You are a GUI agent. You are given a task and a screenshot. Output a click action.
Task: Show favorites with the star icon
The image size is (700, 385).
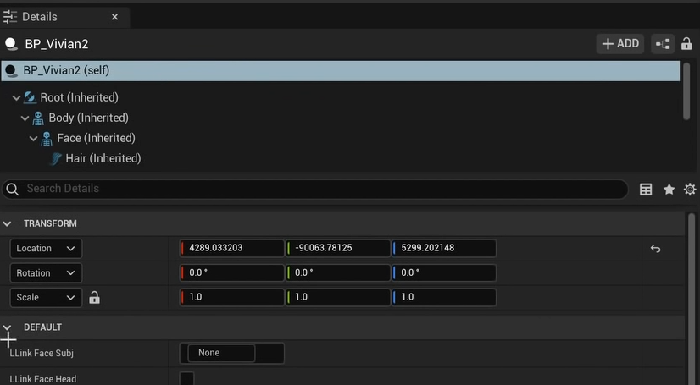tap(669, 190)
